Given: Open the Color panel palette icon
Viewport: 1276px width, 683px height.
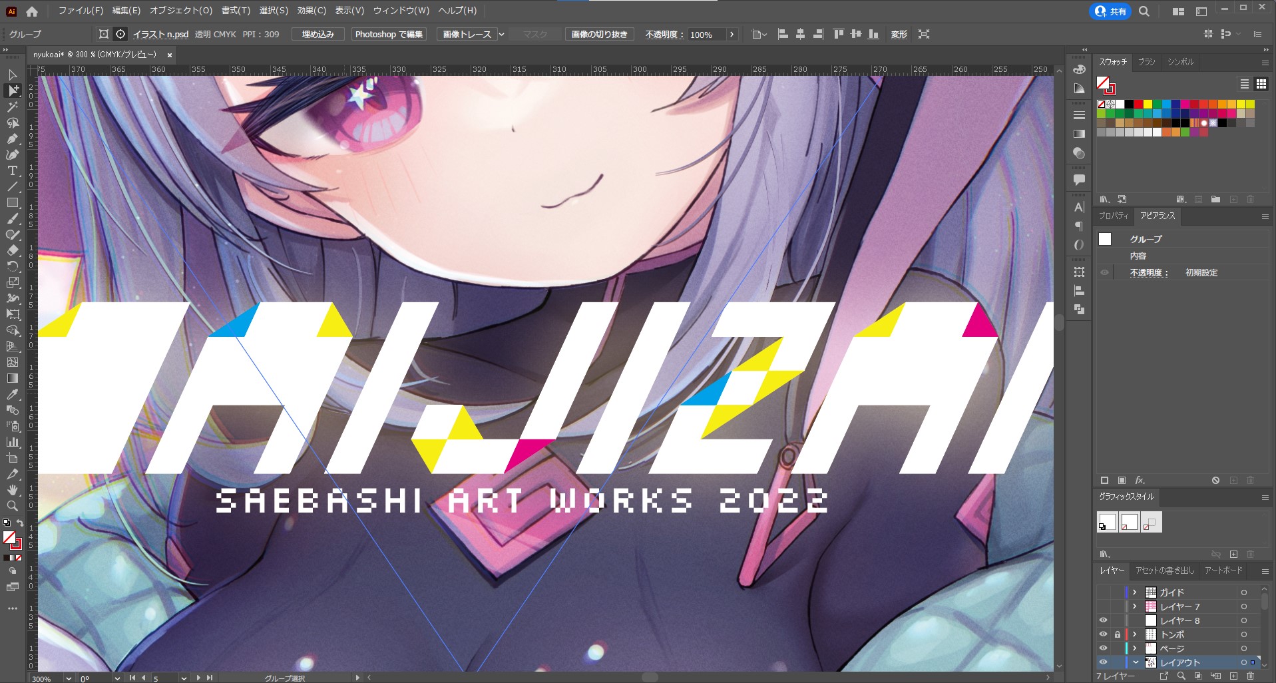Looking at the screenshot, I should [x=1079, y=69].
